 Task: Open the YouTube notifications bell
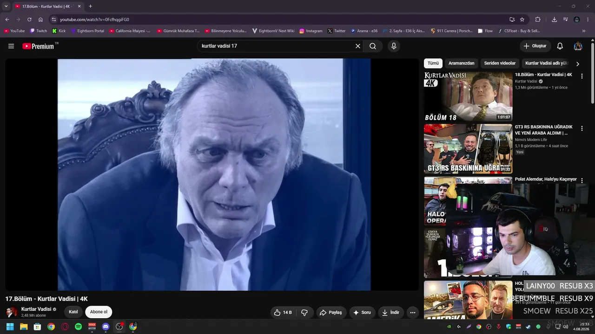(560, 46)
